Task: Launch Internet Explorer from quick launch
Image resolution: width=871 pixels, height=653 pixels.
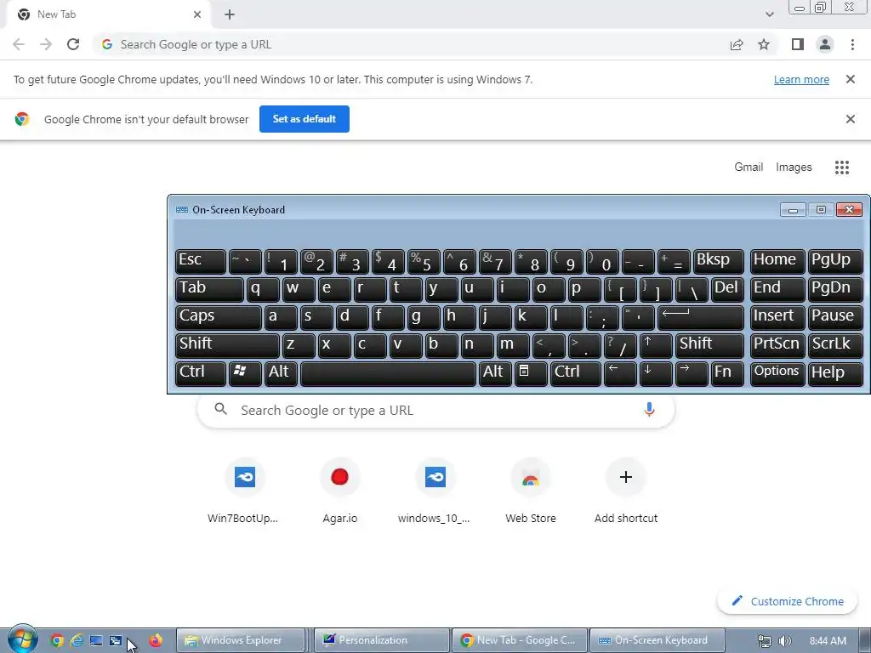Action: point(76,640)
